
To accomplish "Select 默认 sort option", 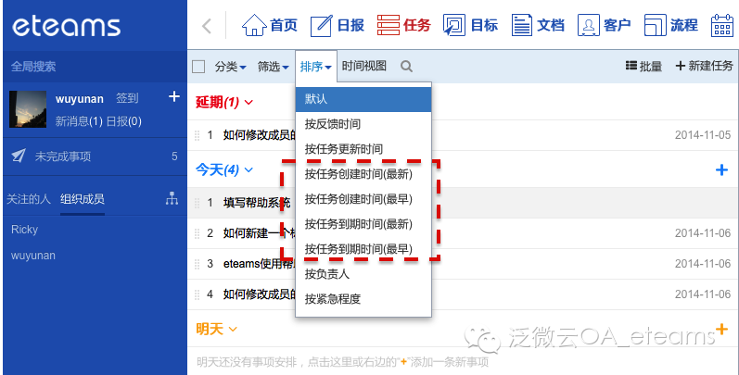I will point(363,99).
